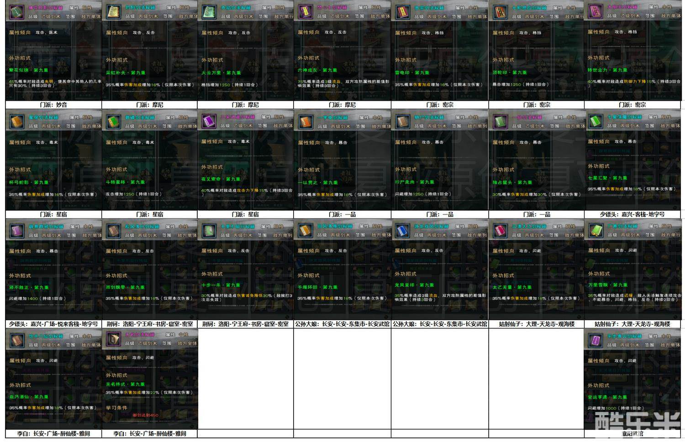Click the 少镖头 caption under 七星汇聚 card

pos(632,214)
